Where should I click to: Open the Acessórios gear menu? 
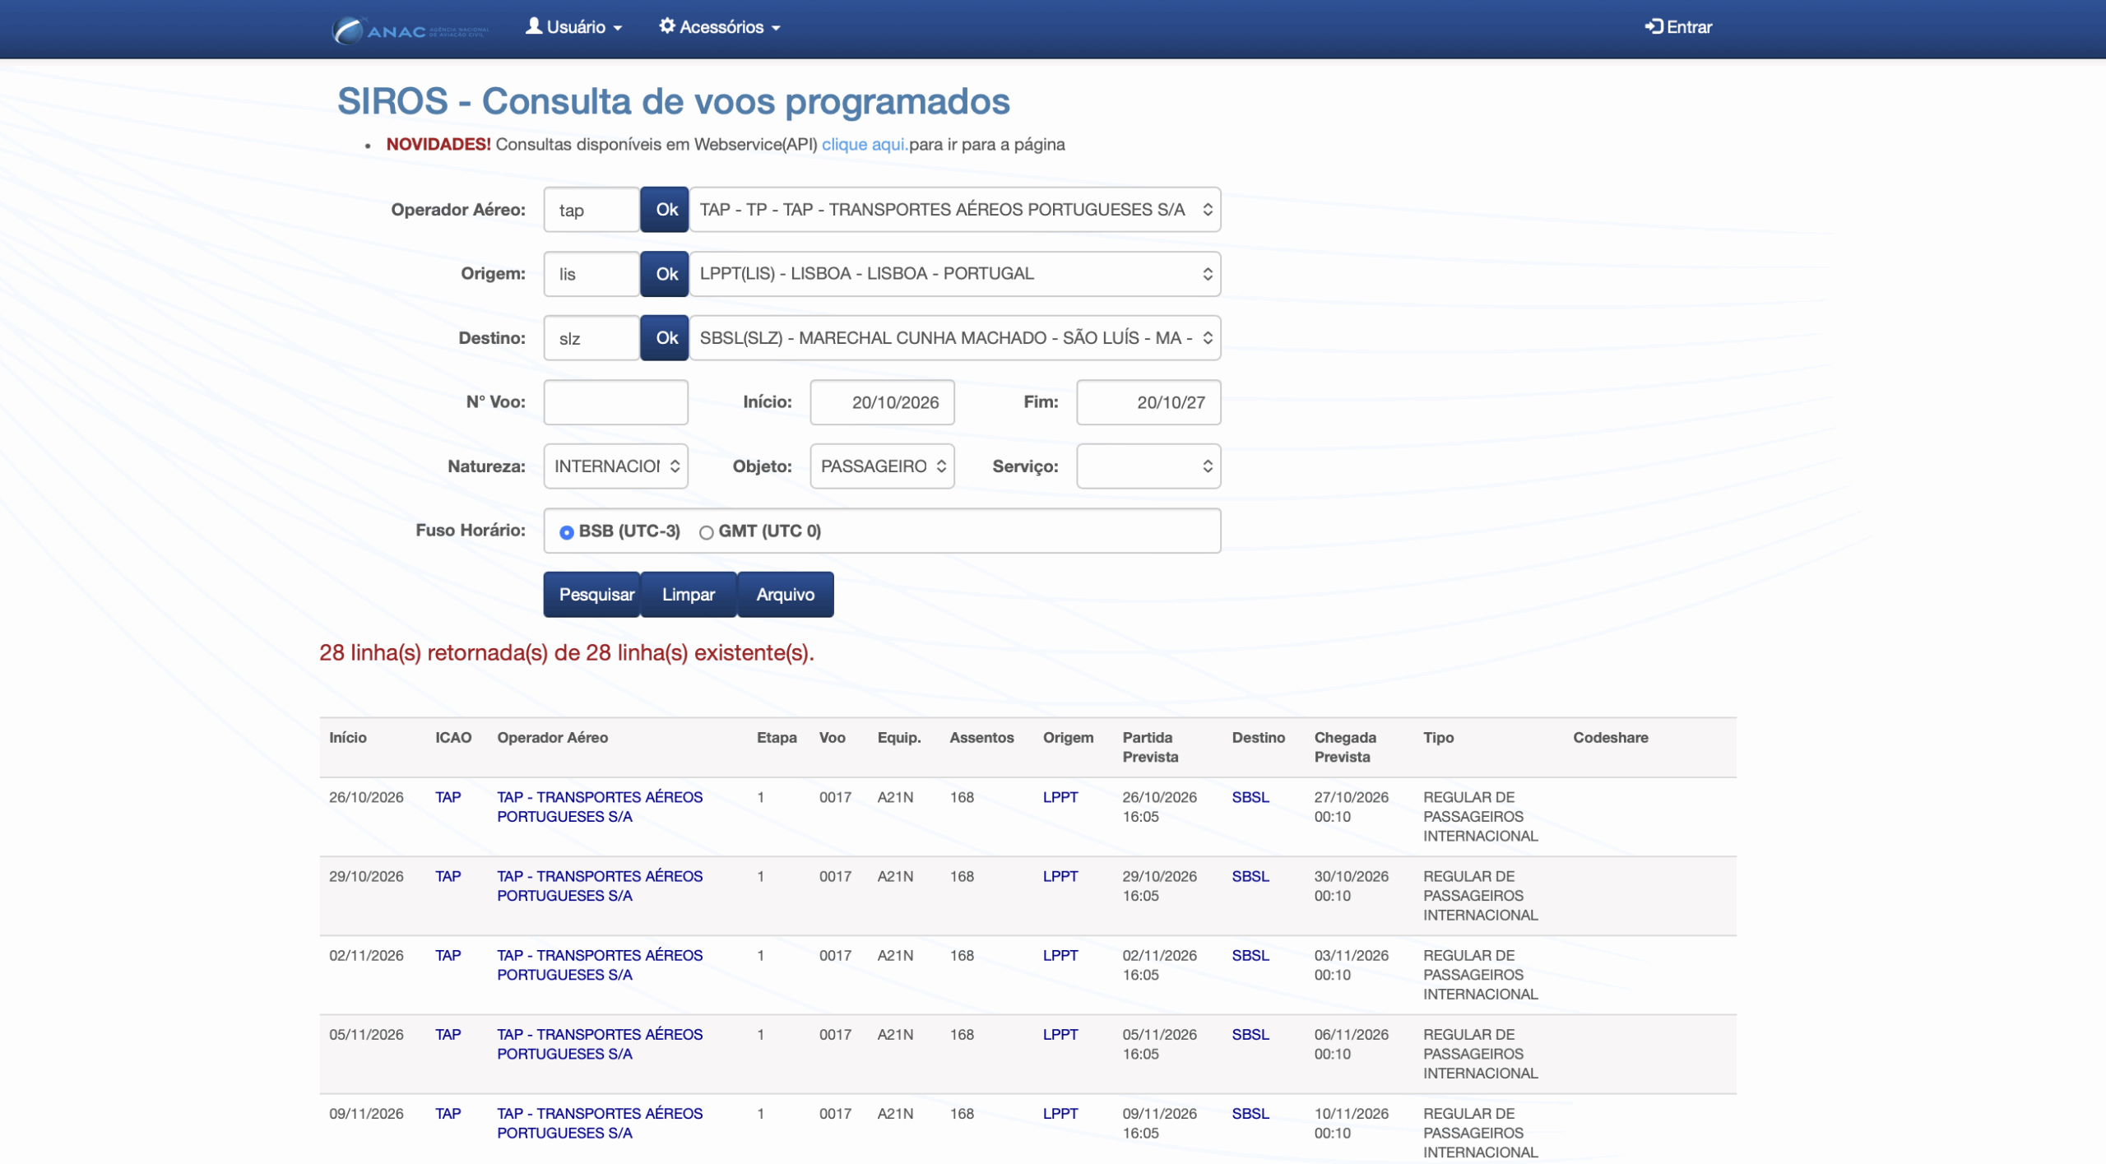pos(719,27)
